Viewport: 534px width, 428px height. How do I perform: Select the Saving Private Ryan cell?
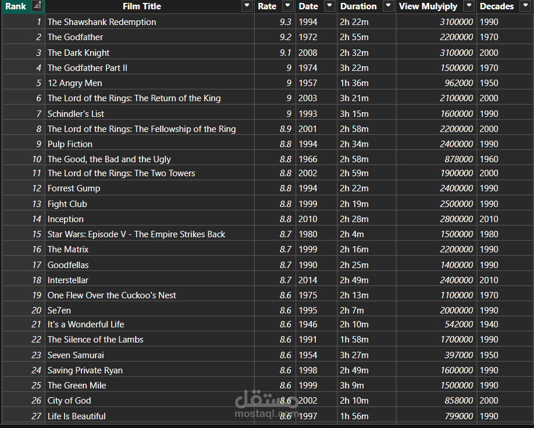tap(150, 370)
